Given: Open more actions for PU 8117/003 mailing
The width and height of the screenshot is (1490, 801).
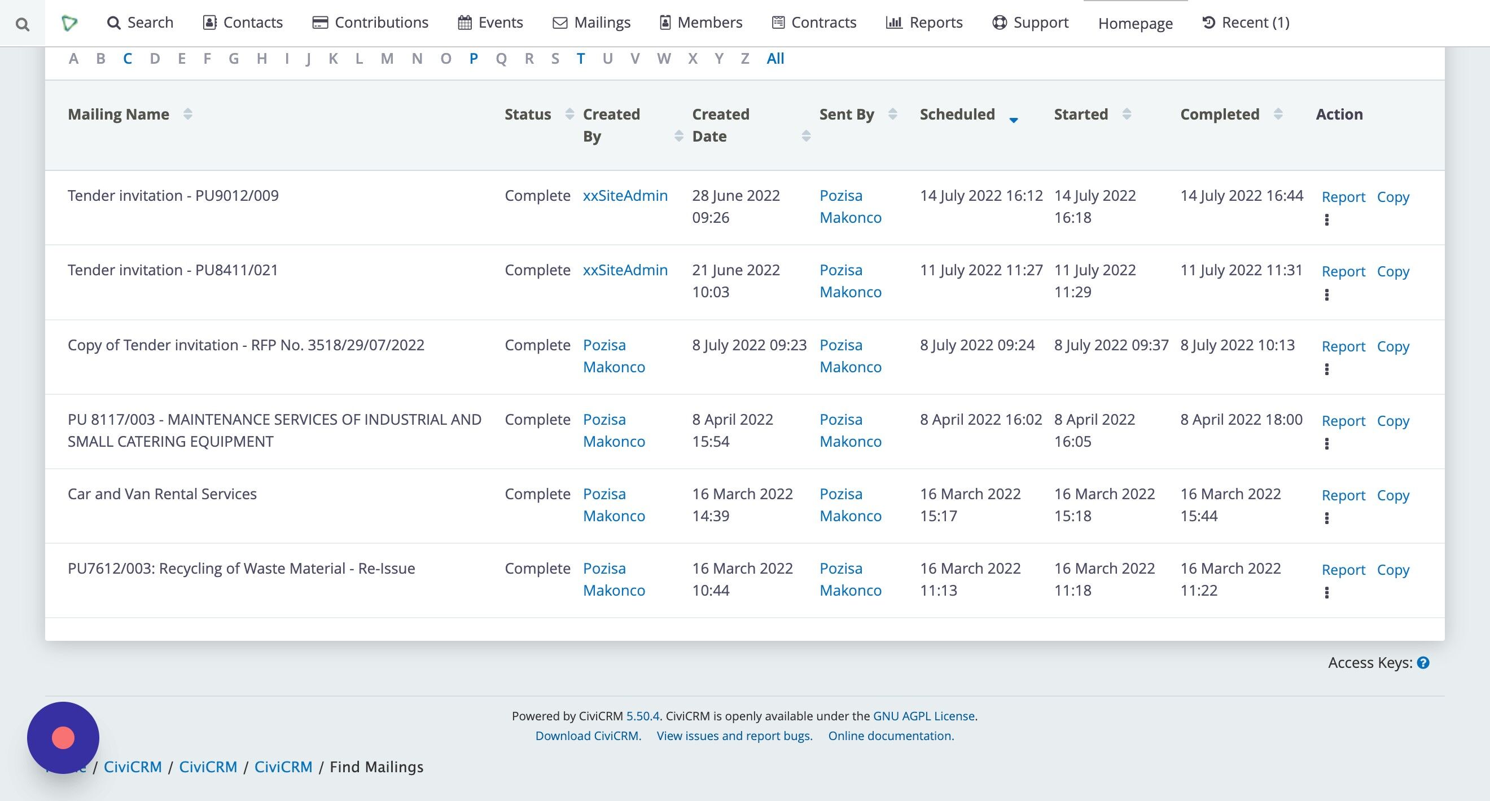Looking at the screenshot, I should [1327, 444].
